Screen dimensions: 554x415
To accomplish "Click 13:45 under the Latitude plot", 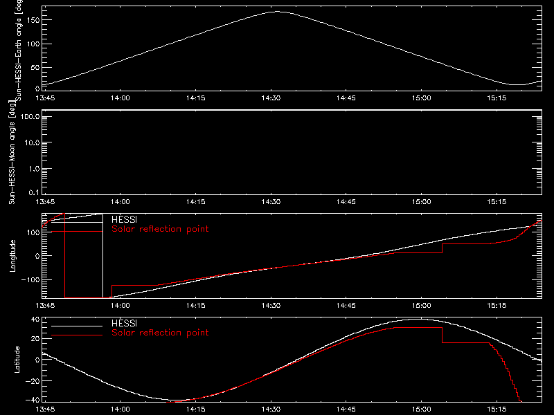I will (45, 409).
